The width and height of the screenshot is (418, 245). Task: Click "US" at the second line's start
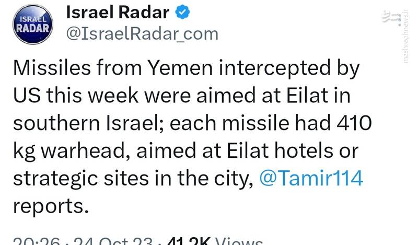point(26,96)
